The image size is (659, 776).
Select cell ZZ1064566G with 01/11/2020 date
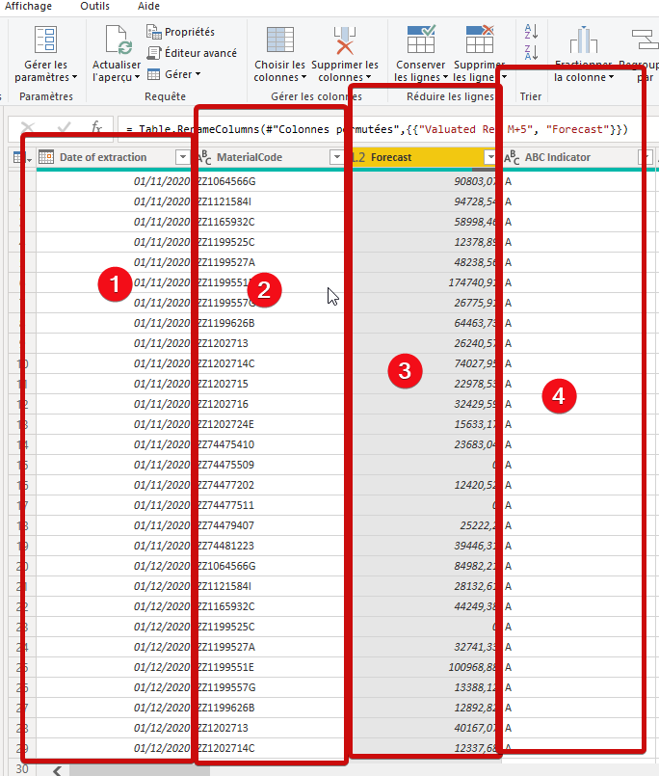270,181
